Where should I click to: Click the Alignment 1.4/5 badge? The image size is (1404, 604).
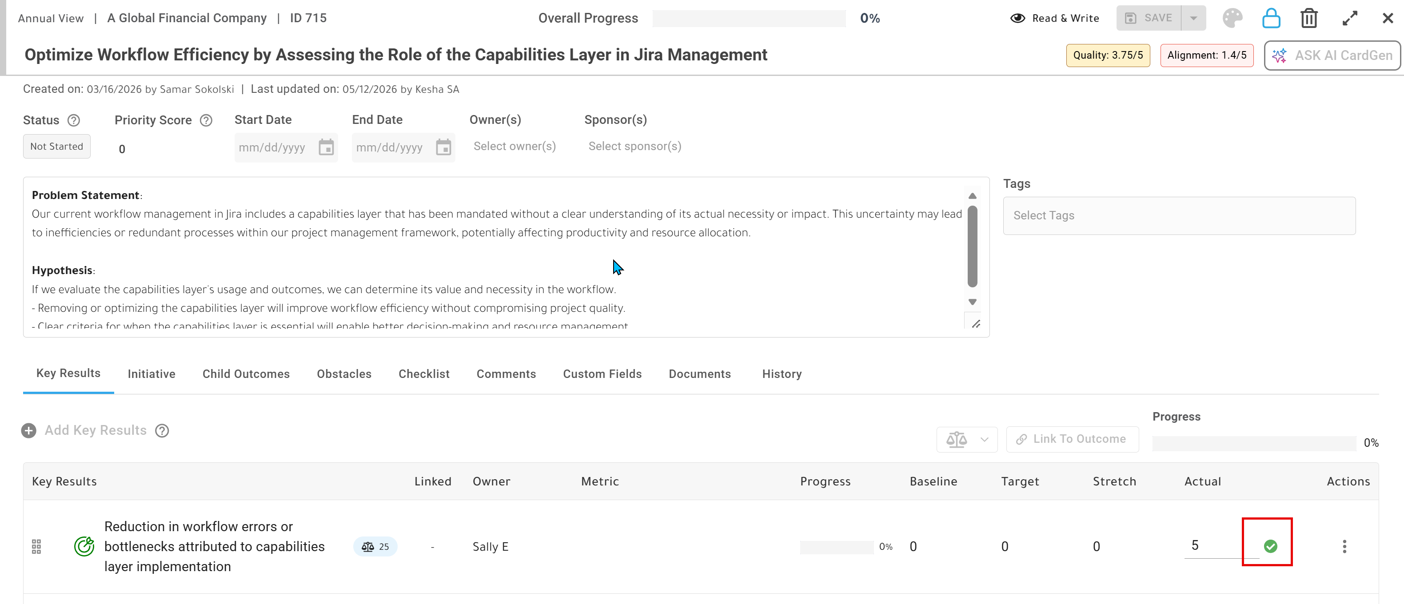pos(1207,56)
